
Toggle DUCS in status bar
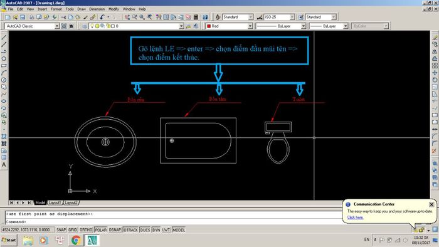coord(145,229)
